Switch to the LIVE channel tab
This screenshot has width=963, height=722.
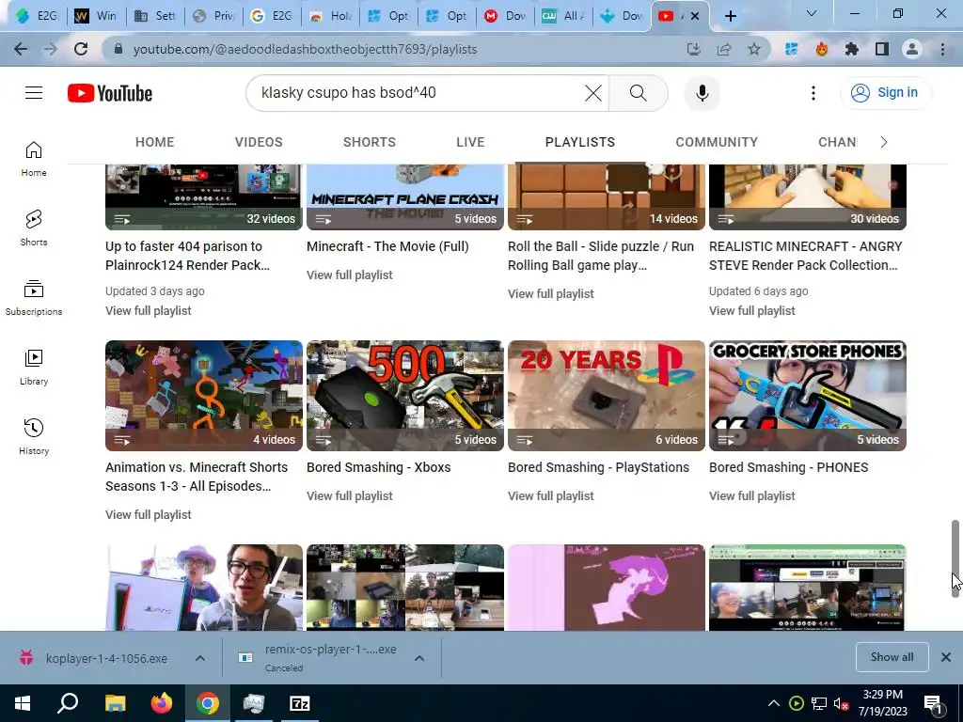coord(470,142)
